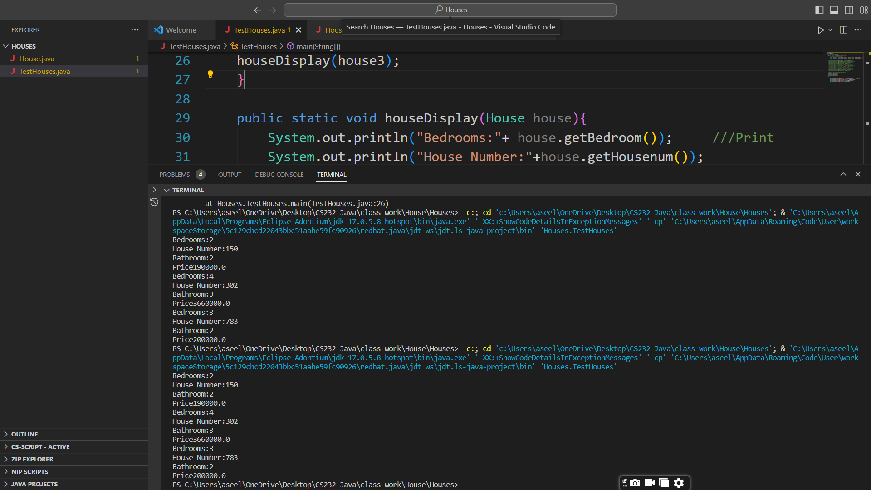The image size is (871, 490).
Task: Select the TERMINAL panel tab
Action: 332,175
